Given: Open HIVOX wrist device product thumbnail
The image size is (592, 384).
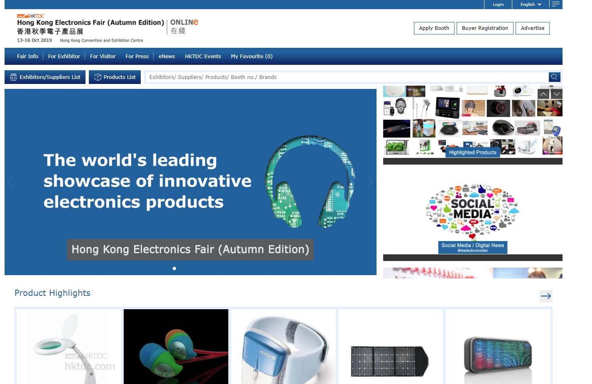Looking at the screenshot, I should coord(284,347).
